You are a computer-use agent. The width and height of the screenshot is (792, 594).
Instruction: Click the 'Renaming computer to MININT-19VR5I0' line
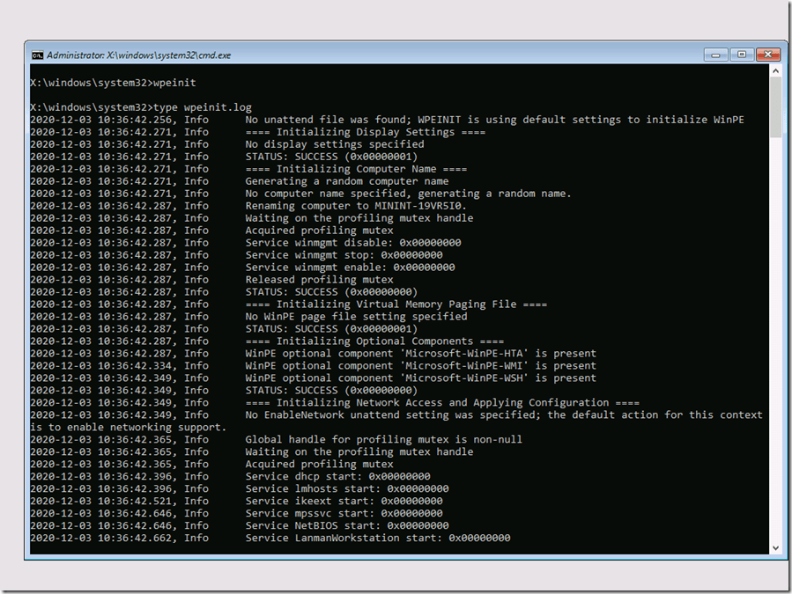[356, 206]
